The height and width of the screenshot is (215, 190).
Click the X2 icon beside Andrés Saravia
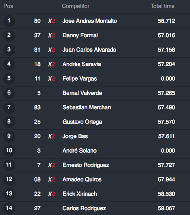click(51, 64)
